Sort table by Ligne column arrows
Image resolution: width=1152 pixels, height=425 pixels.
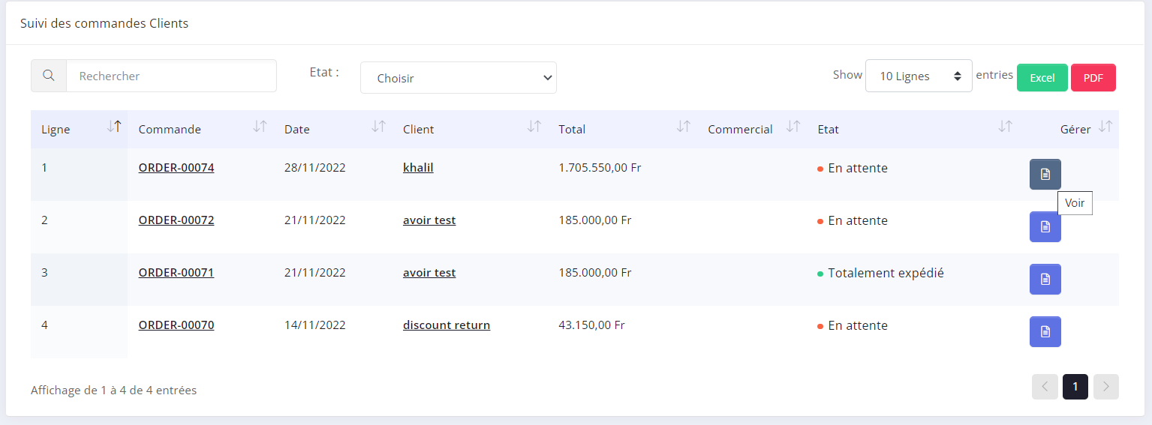[x=114, y=127]
